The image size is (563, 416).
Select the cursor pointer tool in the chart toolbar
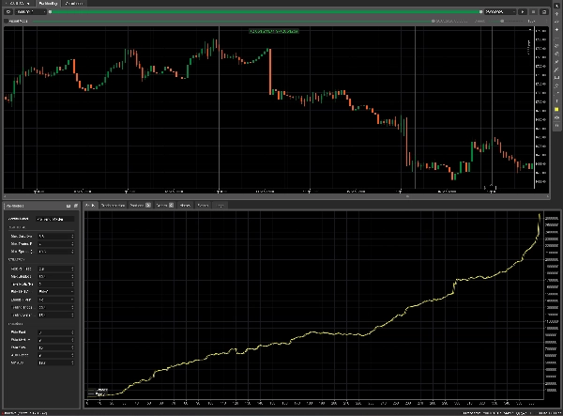[x=556, y=7]
